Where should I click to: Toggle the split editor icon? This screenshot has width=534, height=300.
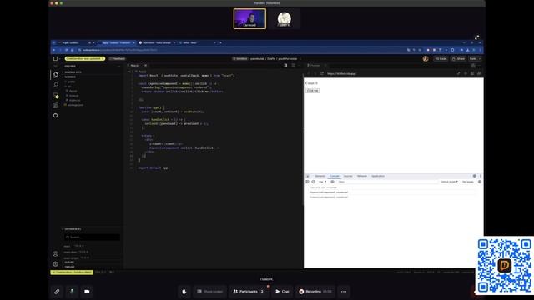click(285, 65)
